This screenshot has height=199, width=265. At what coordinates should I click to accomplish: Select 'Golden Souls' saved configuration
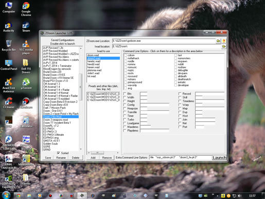click(61, 144)
